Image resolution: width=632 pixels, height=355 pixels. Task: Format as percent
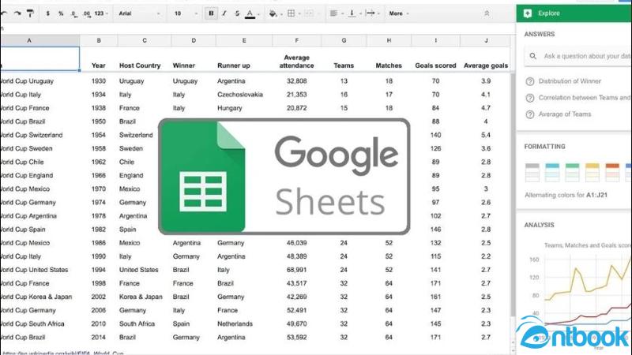[x=61, y=13]
